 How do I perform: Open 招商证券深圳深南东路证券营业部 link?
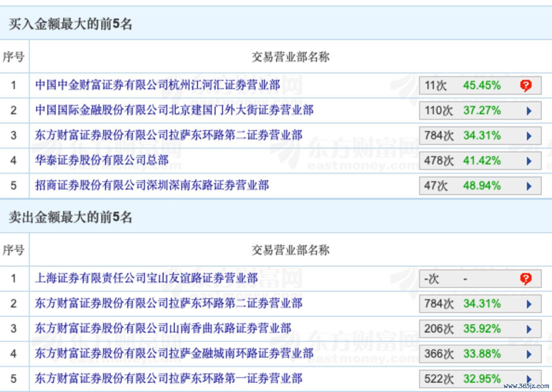tap(152, 185)
